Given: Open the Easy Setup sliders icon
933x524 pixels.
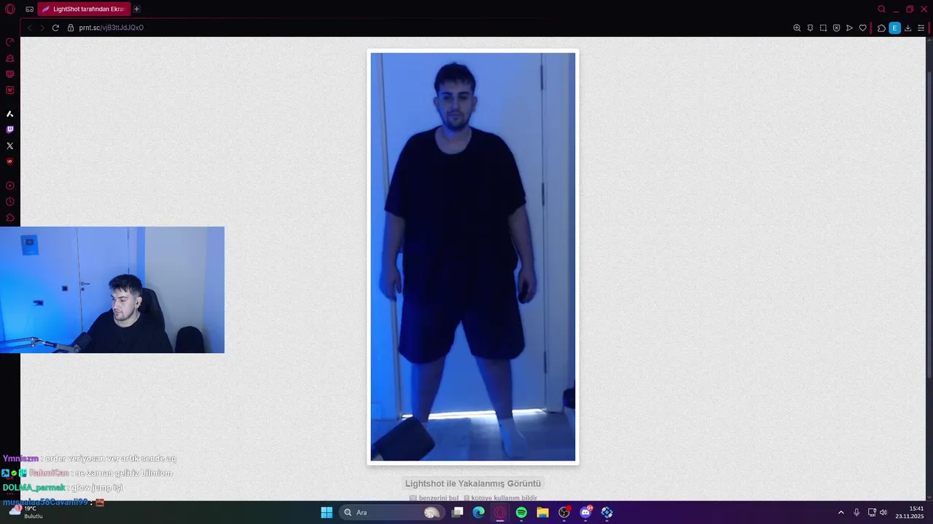Looking at the screenshot, I should click(921, 28).
